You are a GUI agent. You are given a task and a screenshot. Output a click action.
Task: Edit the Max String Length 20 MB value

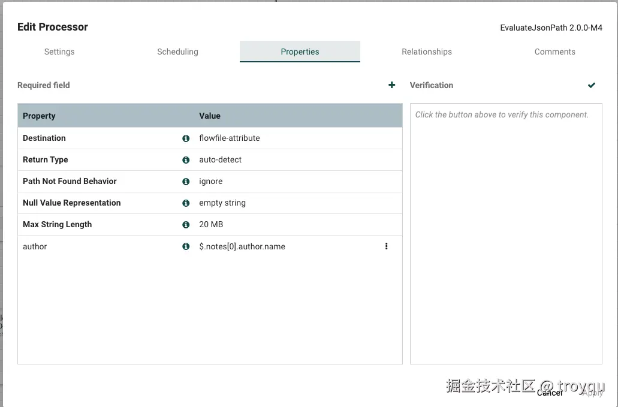tap(212, 225)
